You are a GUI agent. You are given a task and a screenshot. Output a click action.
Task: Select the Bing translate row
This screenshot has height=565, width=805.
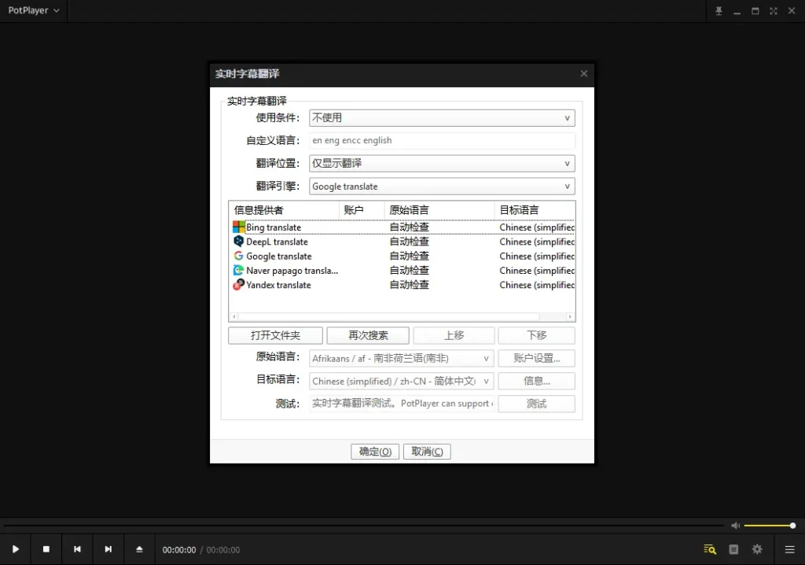pyautogui.click(x=403, y=227)
